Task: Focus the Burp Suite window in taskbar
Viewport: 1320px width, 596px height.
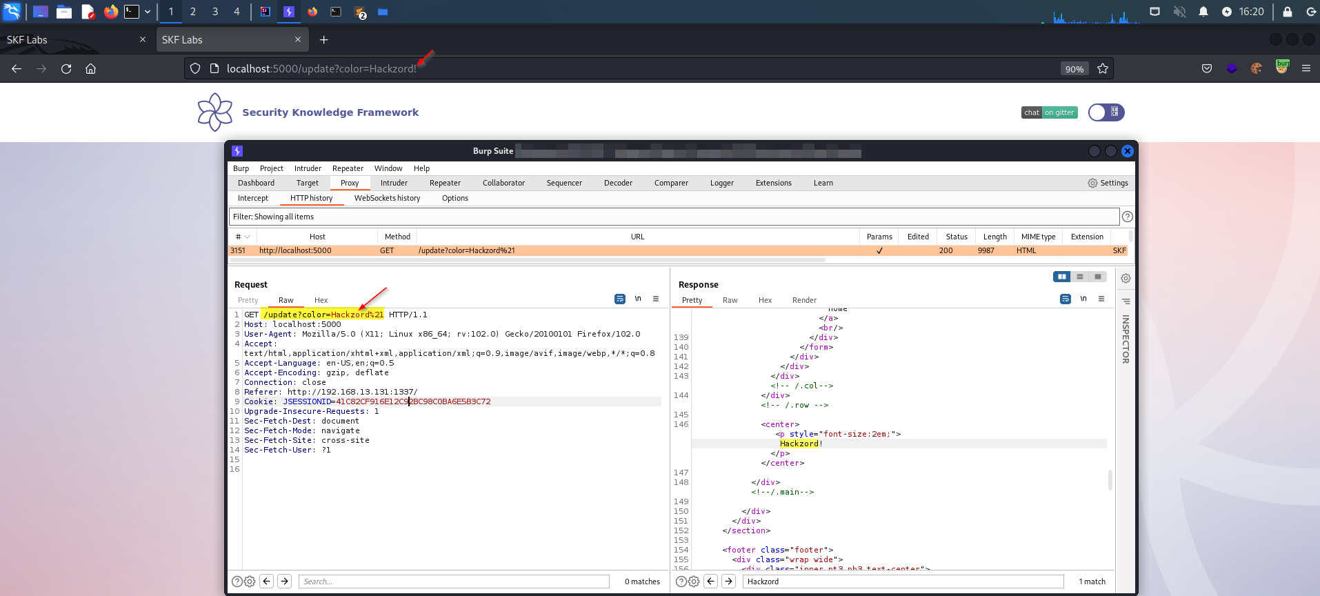Action: click(289, 12)
